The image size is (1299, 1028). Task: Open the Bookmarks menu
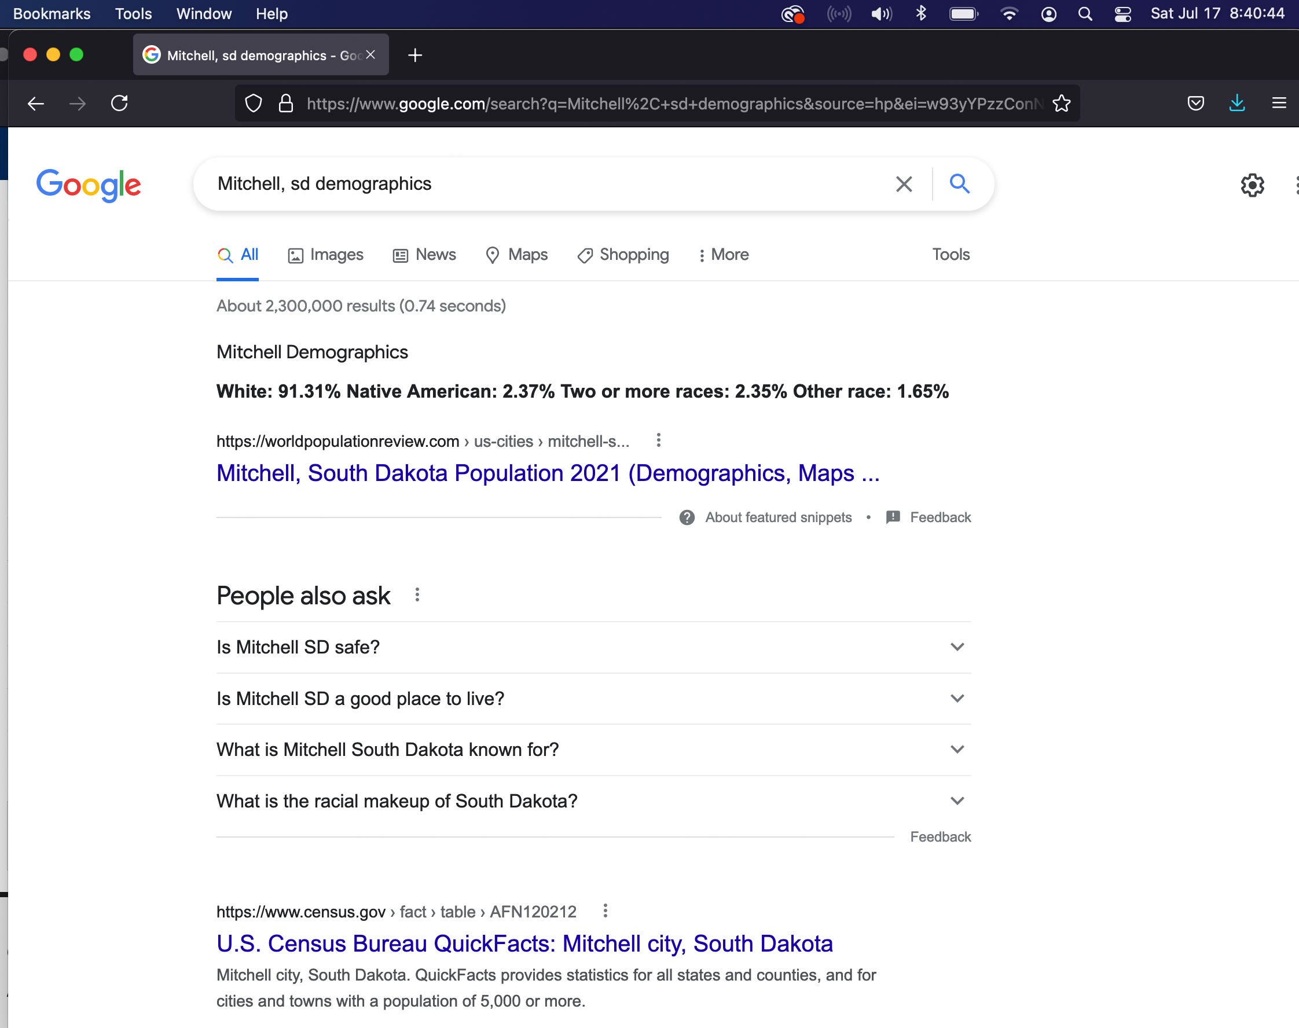pyautogui.click(x=52, y=14)
